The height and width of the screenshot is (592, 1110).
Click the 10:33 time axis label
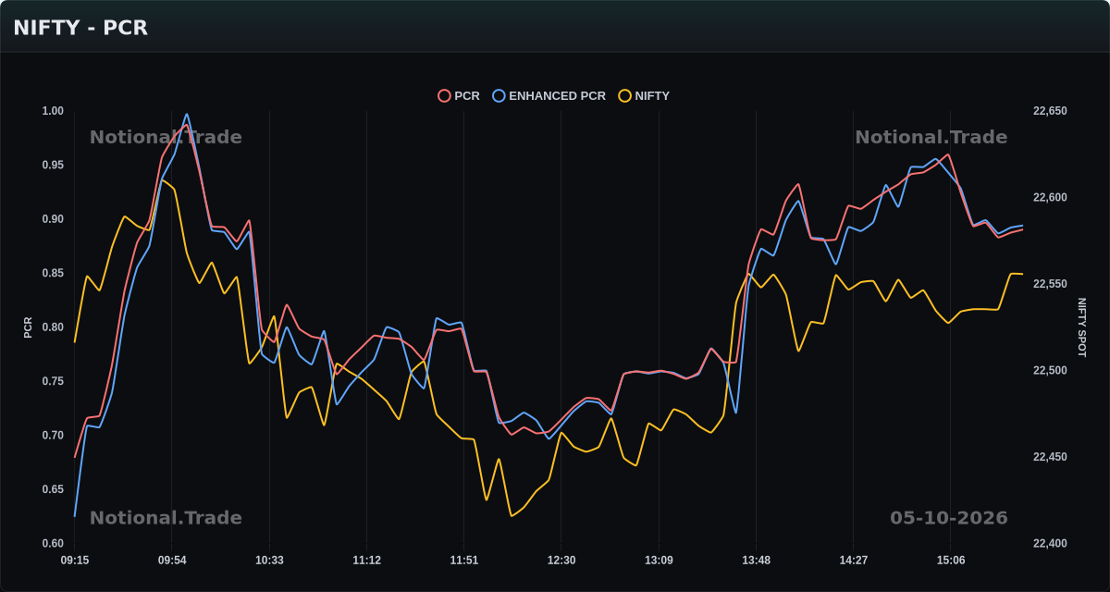(x=269, y=561)
